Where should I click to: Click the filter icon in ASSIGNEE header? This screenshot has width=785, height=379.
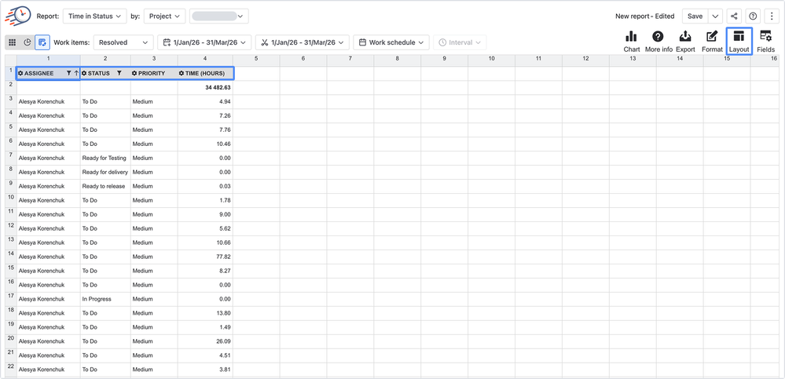point(68,74)
